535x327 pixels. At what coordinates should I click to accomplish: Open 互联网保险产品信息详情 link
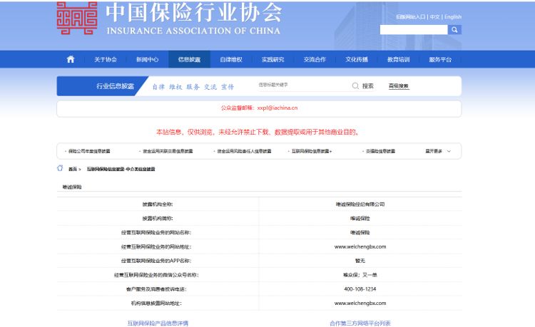click(x=158, y=323)
